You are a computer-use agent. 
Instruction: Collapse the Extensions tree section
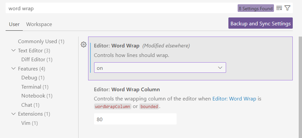click(x=14, y=114)
